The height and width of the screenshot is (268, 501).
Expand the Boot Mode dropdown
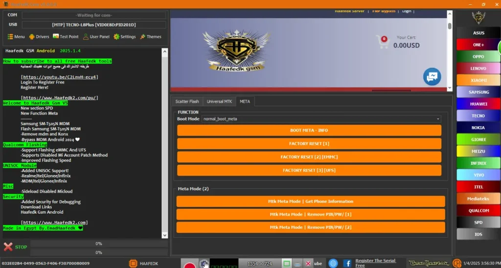321,119
